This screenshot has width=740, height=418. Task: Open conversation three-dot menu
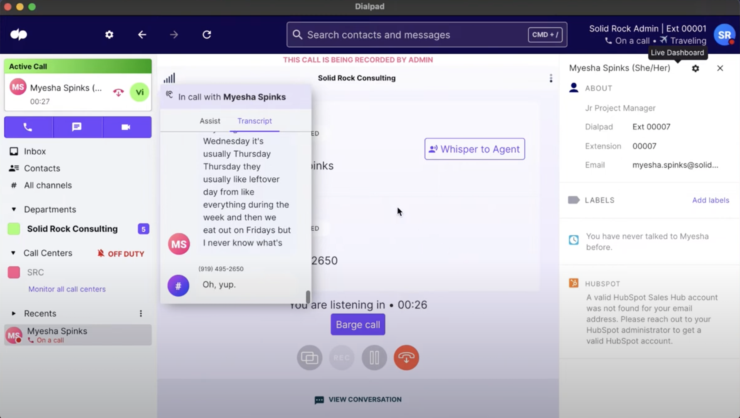point(551,78)
